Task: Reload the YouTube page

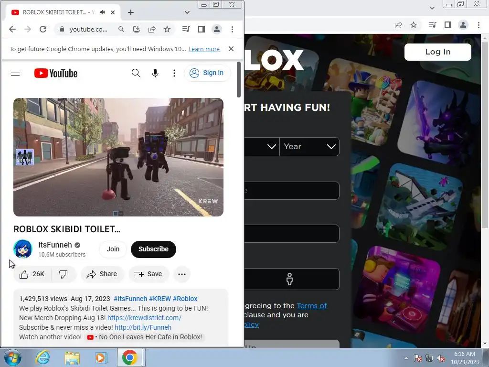Action: point(43,29)
